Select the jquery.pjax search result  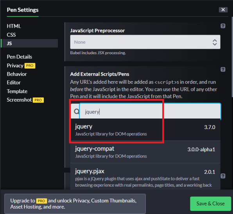click(145, 176)
